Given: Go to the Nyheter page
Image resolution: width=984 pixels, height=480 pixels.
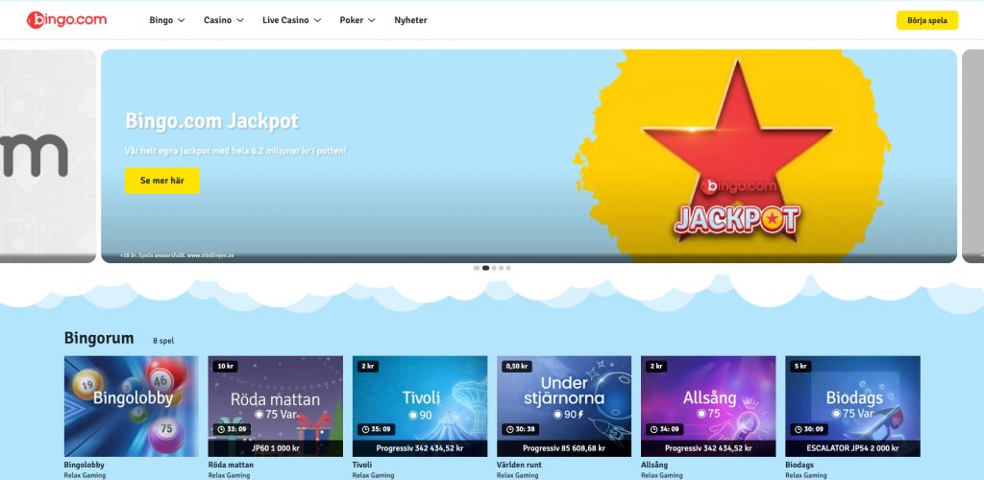Looking at the screenshot, I should coord(410,20).
